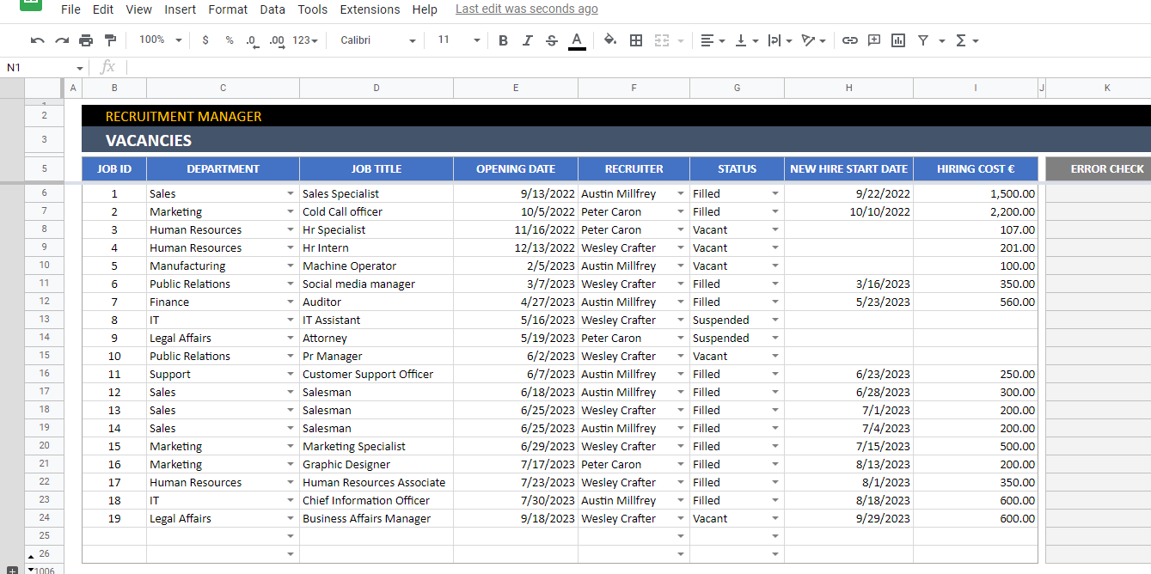This screenshot has width=1151, height=574.
Task: Select the 2,200.00 hiring cost cell
Action: pyautogui.click(x=976, y=212)
